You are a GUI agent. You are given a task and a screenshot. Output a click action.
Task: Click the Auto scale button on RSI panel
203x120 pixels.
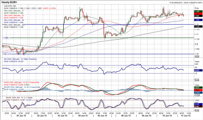pyautogui.click(x=197, y=80)
